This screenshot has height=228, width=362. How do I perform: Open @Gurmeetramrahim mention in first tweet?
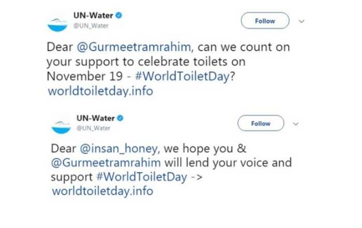pyautogui.click(x=134, y=47)
